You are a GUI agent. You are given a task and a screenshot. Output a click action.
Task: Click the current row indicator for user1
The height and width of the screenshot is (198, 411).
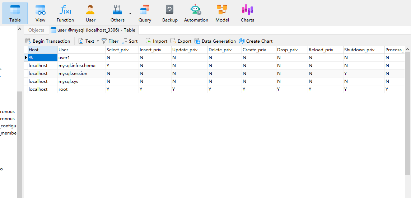(x=26, y=58)
